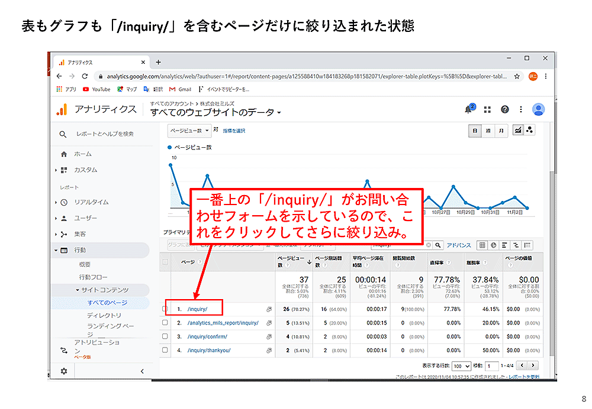Open admin settings gear icon
Screen dimensions: 592x409
click(x=63, y=371)
